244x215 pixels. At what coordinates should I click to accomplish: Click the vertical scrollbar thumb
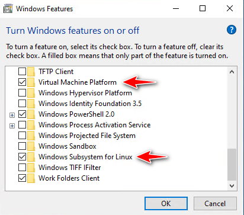point(232,164)
